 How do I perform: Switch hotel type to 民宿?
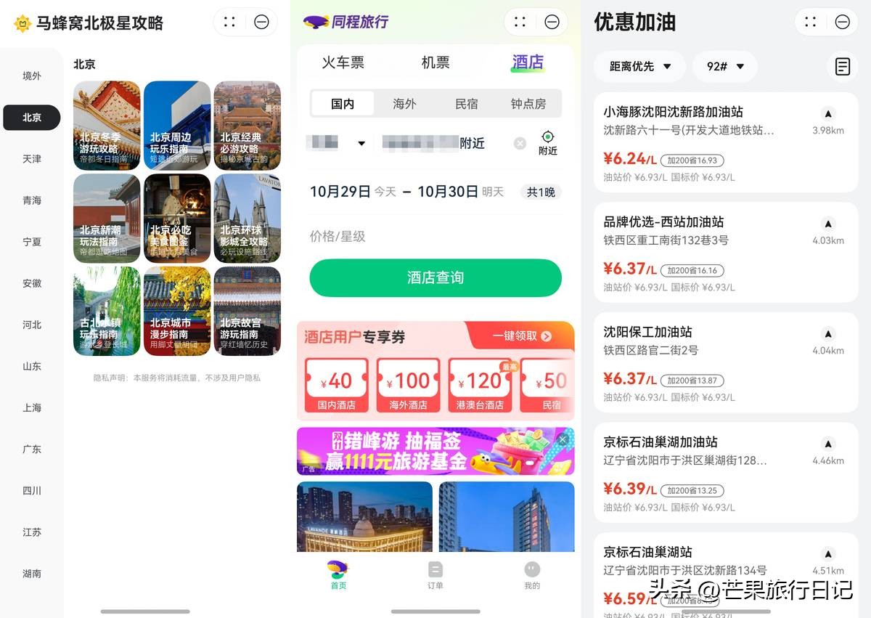466,104
